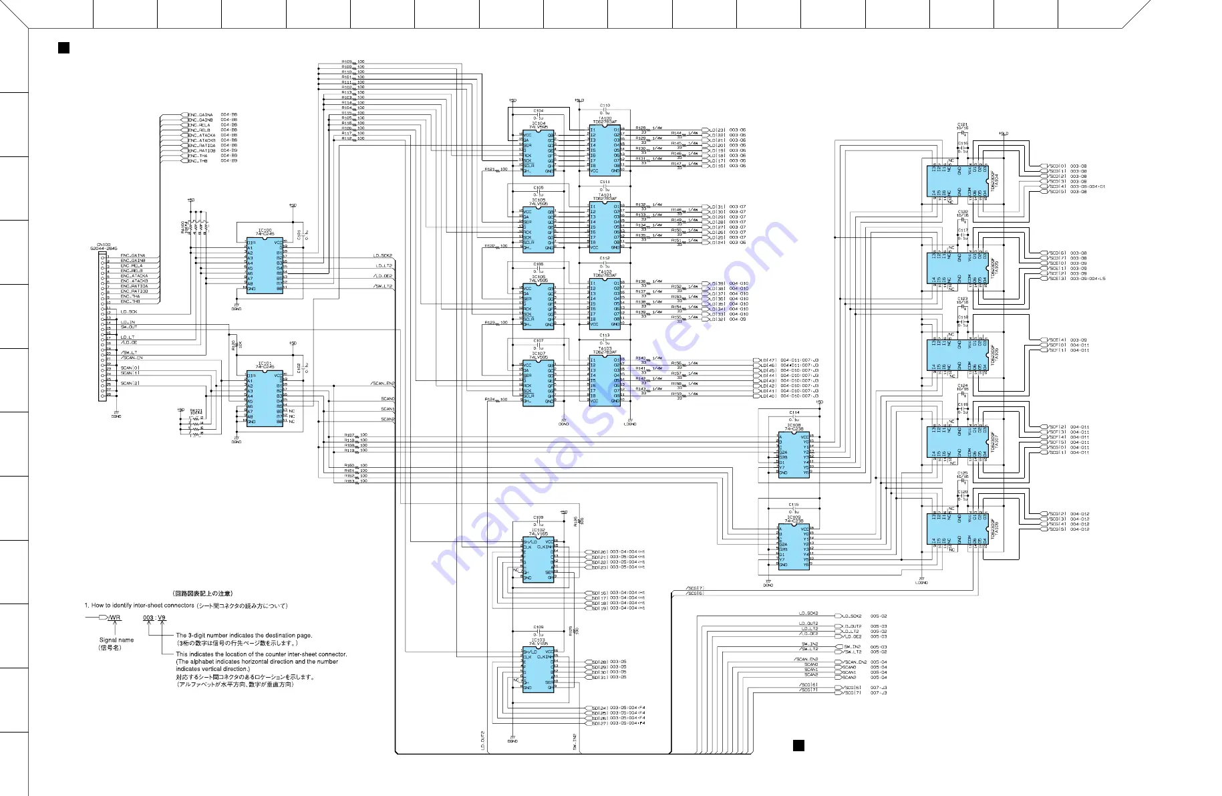Screen dimensions: 1222x796
Task: Select the IC101 74HC245 chip symbol
Action: 265,399
